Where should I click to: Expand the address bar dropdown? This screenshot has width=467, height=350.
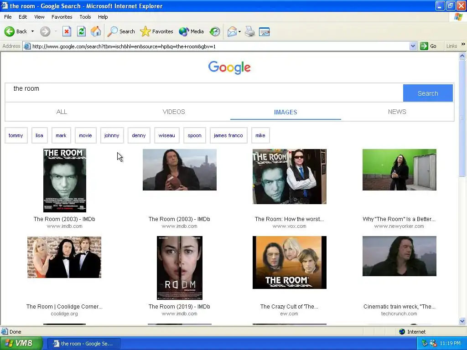[413, 46]
